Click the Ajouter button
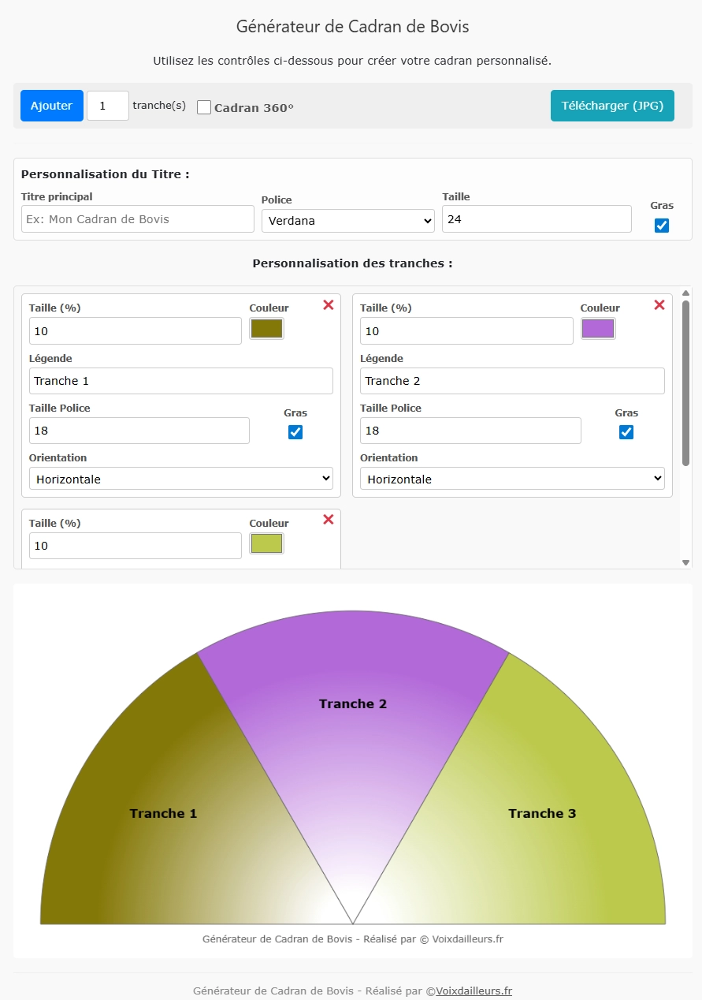The width and height of the screenshot is (702, 1000). 51,106
